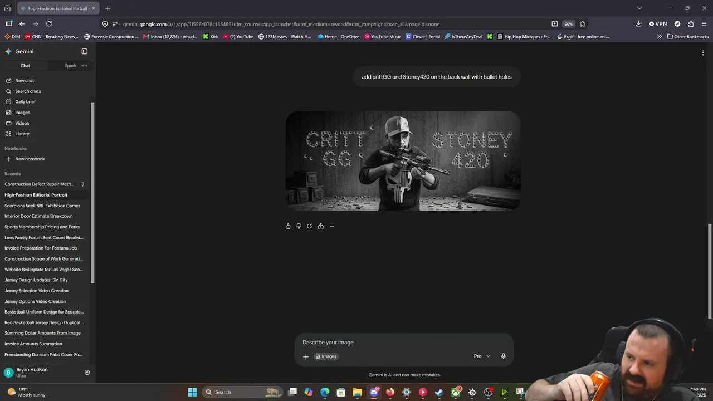Click the plus icon beside New notebook
Screen dimensions: 713x401
pos(8,159)
